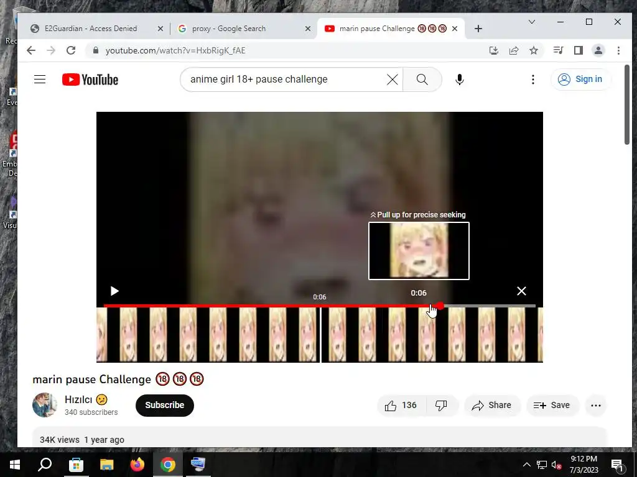Image resolution: width=637 pixels, height=477 pixels.
Task: Close the proxy Google Search tab
Action: (307, 29)
